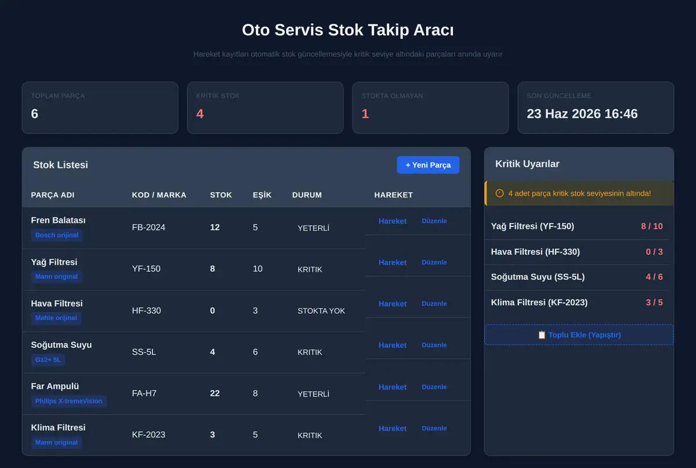
Task: Click Düzenle in Soğutma Suyu row
Action: coord(434,345)
